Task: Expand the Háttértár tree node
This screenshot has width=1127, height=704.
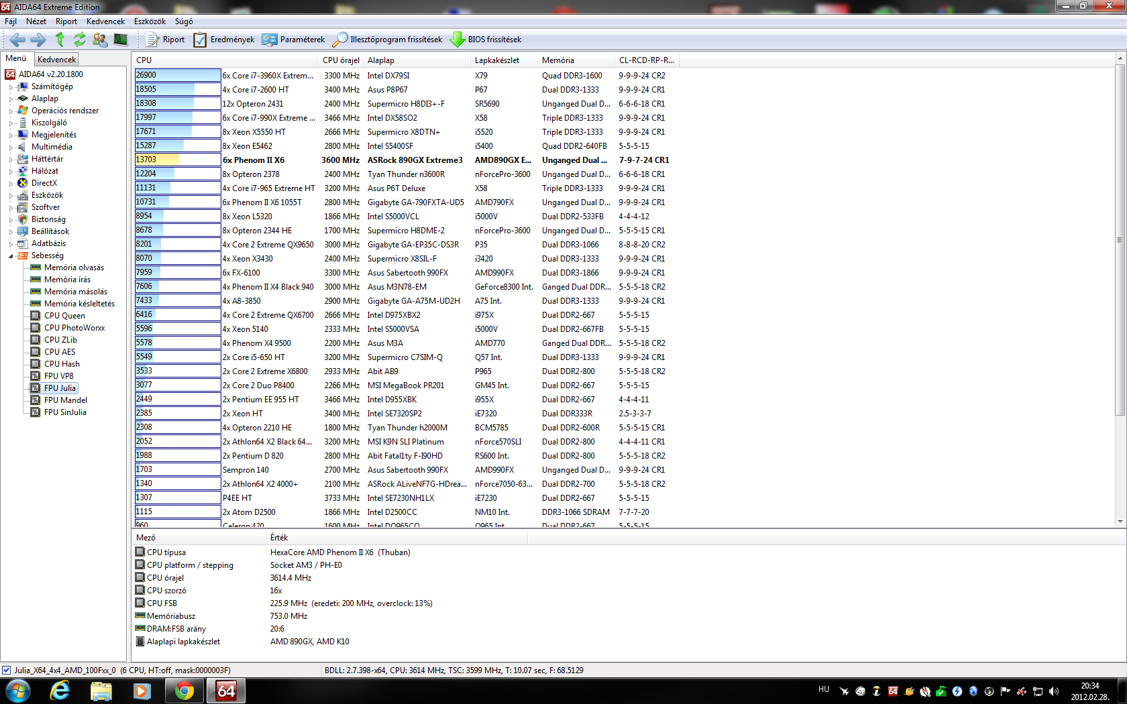Action: pos(11,159)
